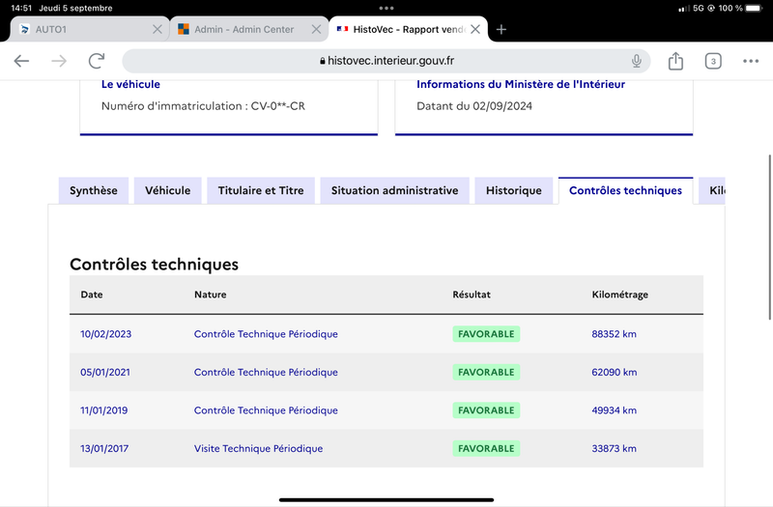This screenshot has height=507, width=773.
Task: Click Contrôle Technique Périodique in 05/01/2021 row
Action: point(267,372)
